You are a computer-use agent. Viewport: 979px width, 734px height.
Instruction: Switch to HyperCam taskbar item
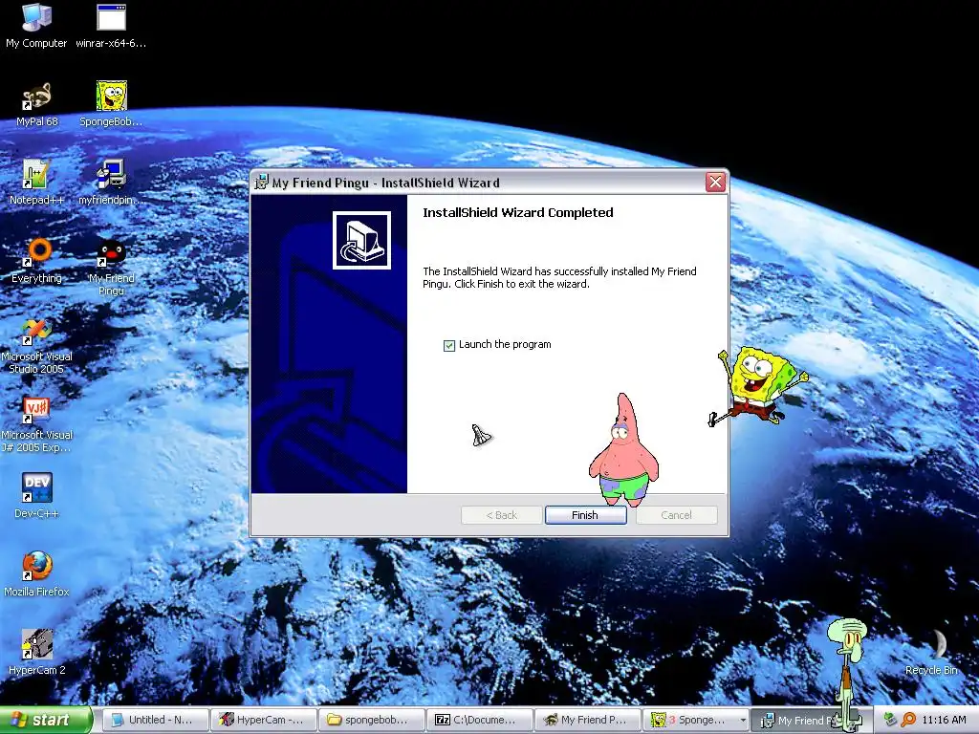[264, 721]
